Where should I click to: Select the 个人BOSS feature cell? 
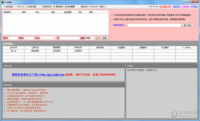[x=186, y=47]
